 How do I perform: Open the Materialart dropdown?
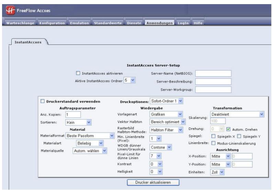(90, 143)
